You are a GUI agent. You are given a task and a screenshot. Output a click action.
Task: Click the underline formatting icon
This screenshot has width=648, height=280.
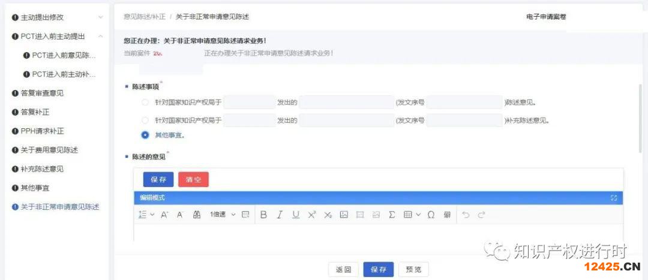coord(296,215)
